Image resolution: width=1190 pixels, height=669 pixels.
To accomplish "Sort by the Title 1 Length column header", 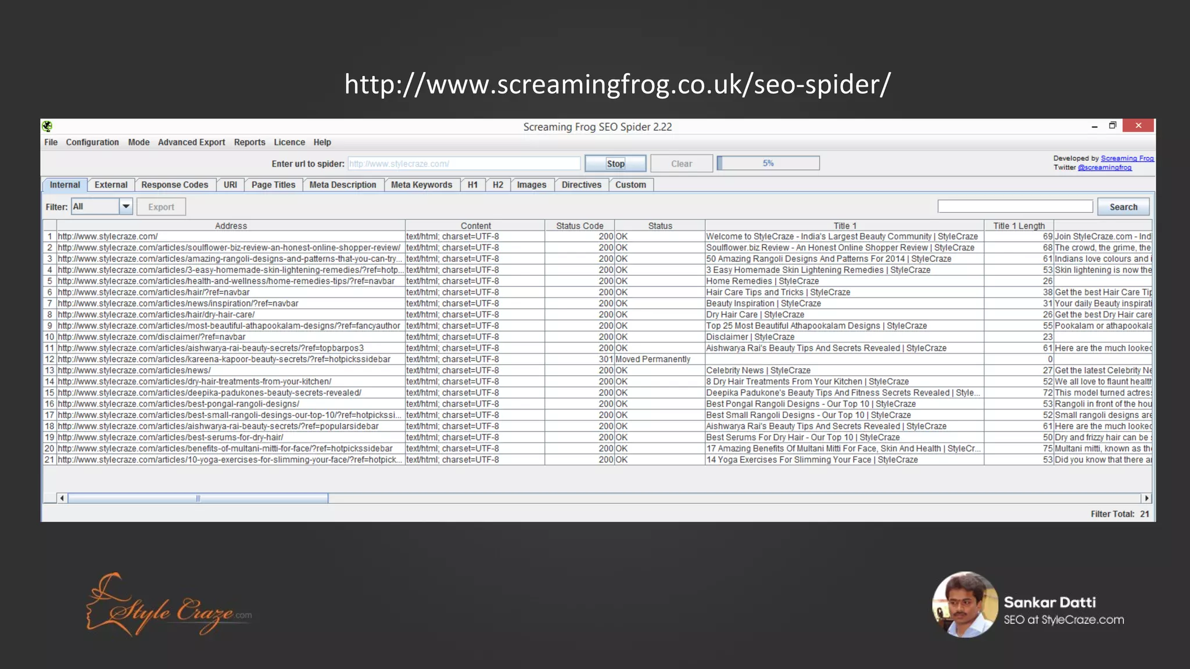I will tap(1019, 226).
